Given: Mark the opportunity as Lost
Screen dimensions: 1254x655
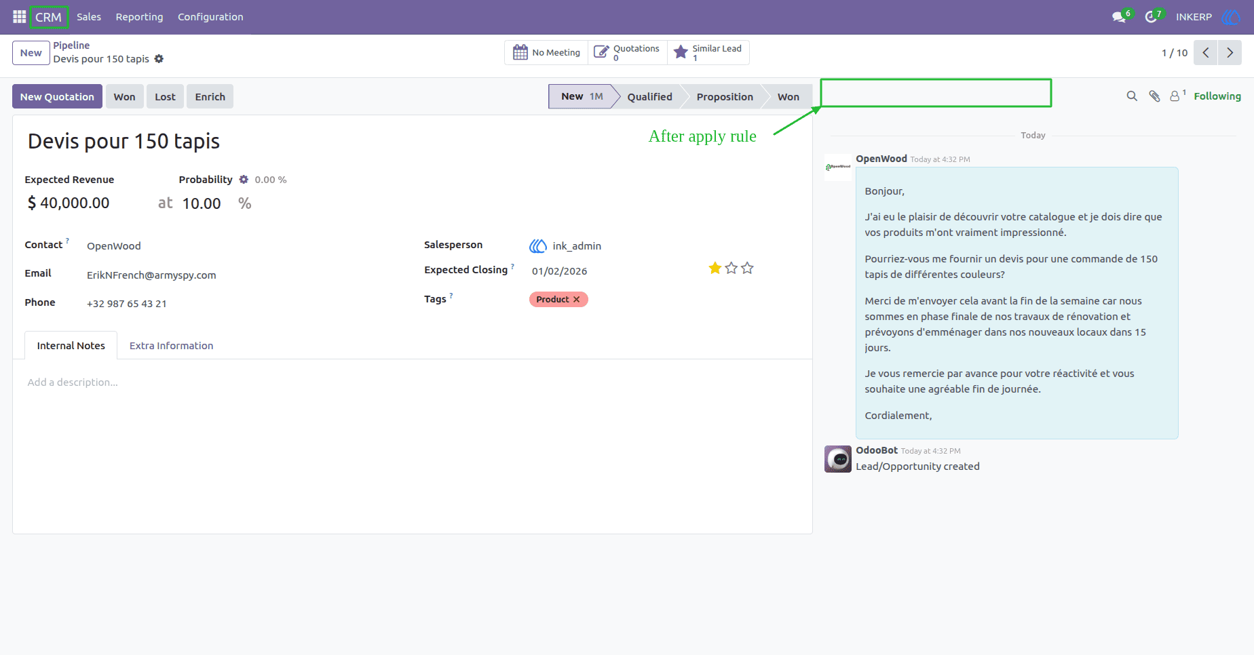Looking at the screenshot, I should tap(165, 97).
